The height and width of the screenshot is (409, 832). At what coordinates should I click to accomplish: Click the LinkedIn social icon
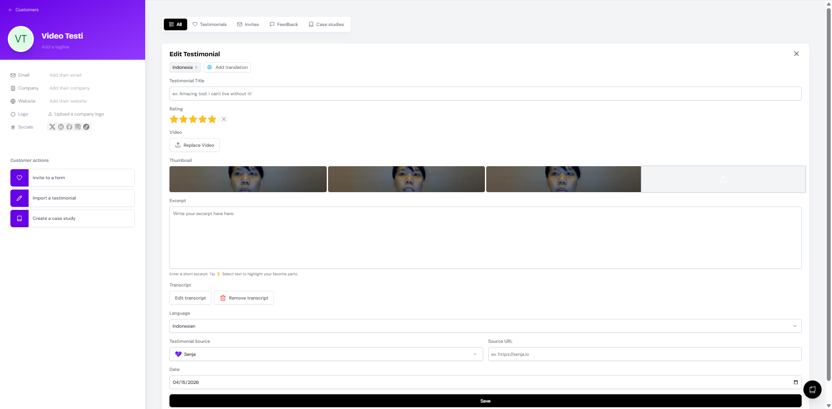pyautogui.click(x=61, y=127)
